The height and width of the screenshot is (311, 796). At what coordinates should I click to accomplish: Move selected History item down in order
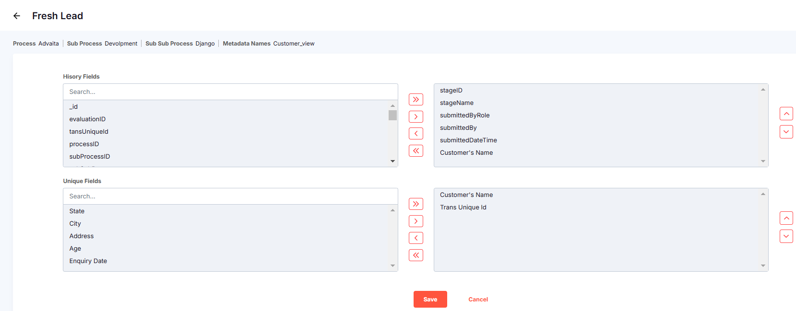coord(786,132)
